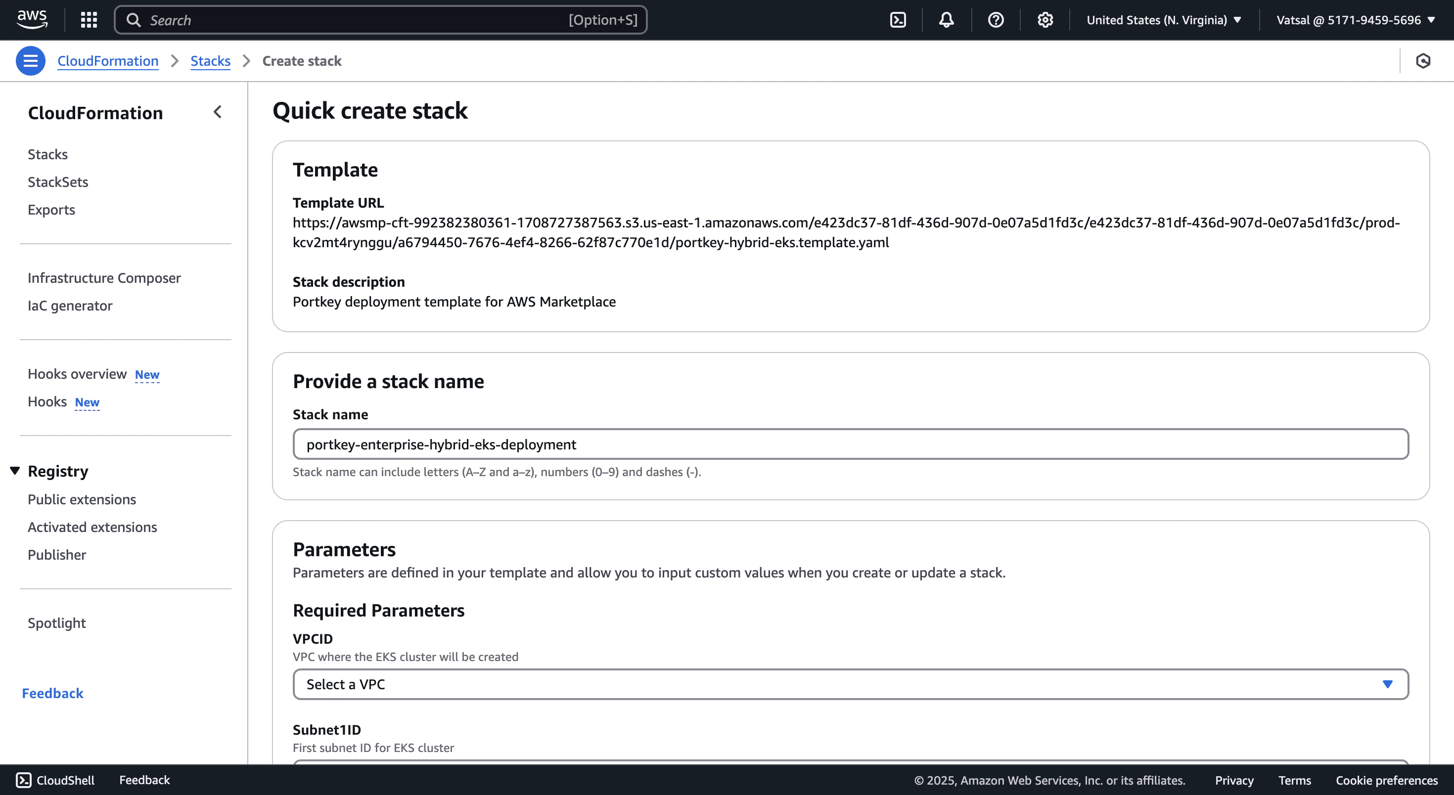Open the AWS services grid menu

pyautogui.click(x=89, y=20)
